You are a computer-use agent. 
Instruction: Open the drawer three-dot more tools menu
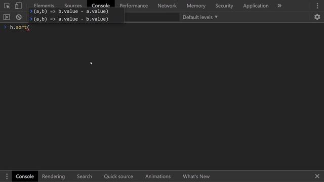coord(7,176)
